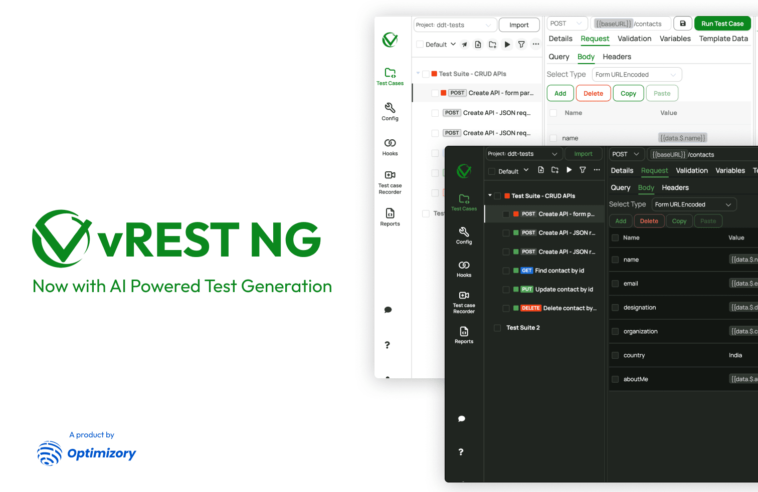758x492 pixels.
Task: Open Test case Recorder in light window sidebar
Action: [x=390, y=182]
